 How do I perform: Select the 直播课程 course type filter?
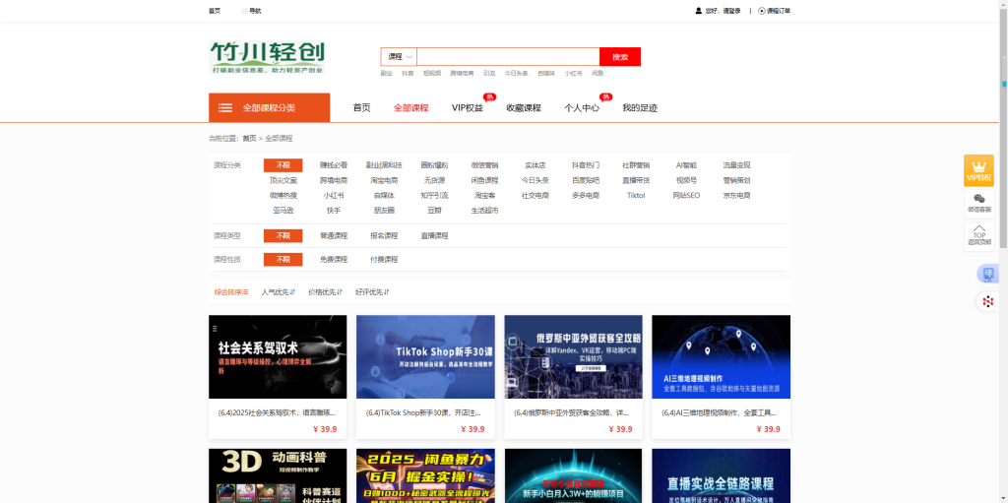(434, 236)
